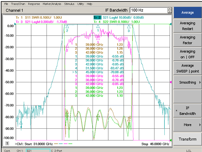Click the Averaging Restart softkey
Image resolution: width=202 pixels, height=152 pixels.
(188, 26)
